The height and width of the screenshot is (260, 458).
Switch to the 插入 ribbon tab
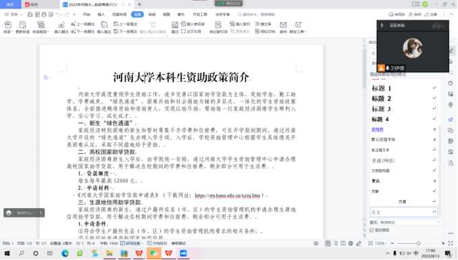pyautogui.click(x=101, y=14)
